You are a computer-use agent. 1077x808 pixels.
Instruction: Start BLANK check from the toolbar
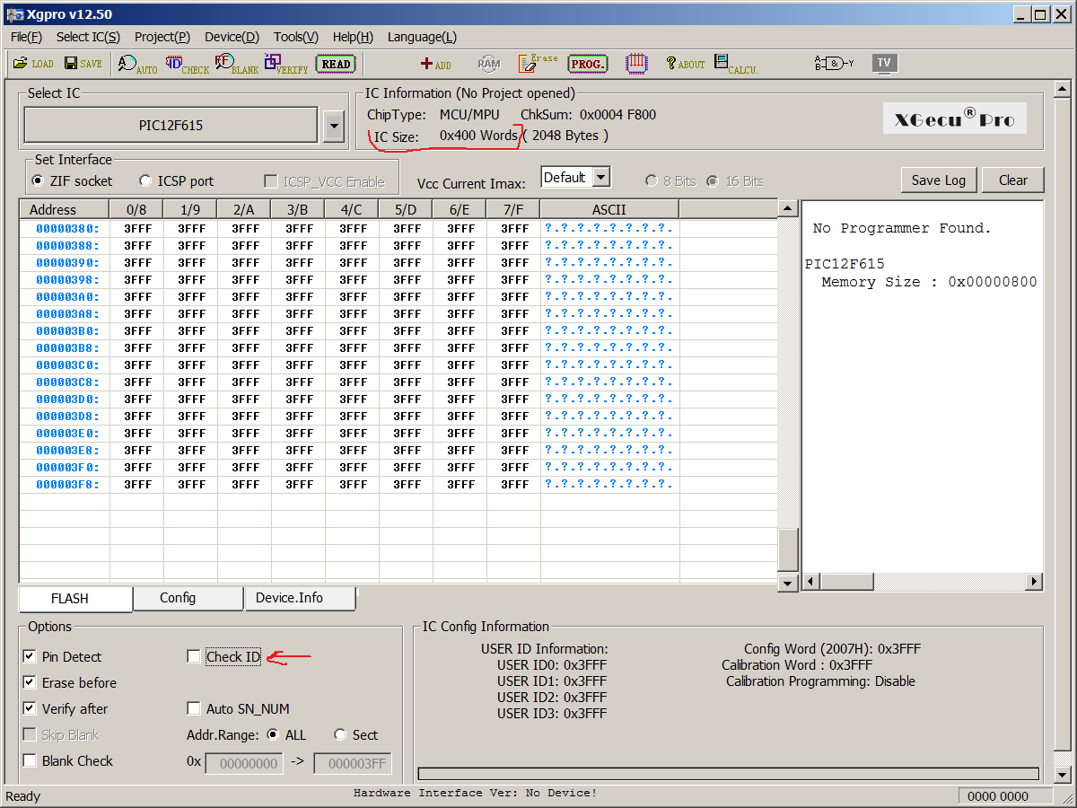tap(236, 64)
